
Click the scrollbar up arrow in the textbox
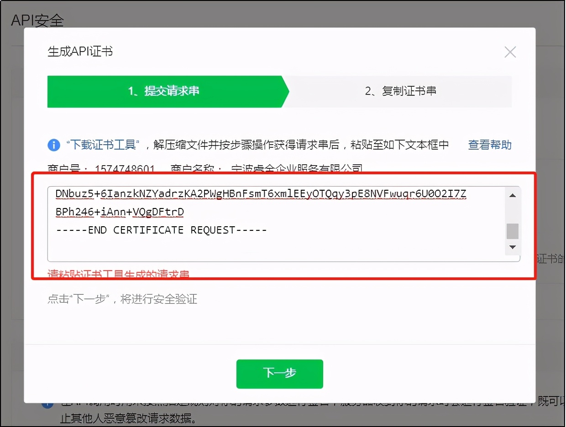(512, 195)
